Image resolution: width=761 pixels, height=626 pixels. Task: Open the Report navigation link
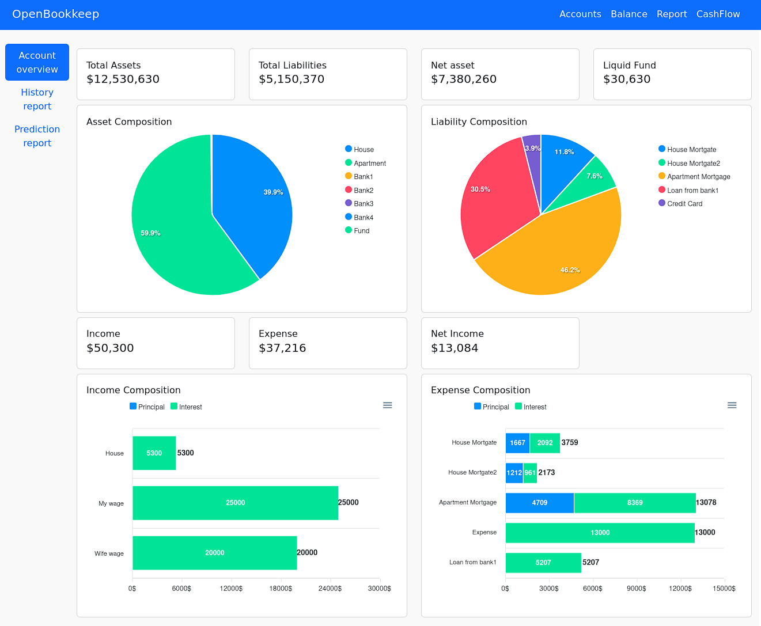672,14
